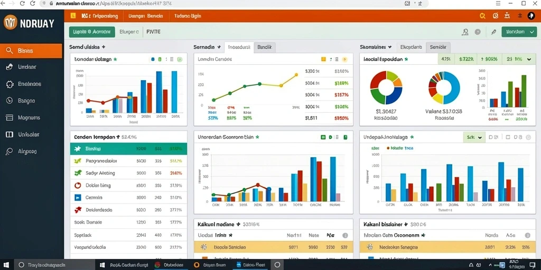
Task: Click the NDRUAY logo badge
Action: click(x=10, y=23)
